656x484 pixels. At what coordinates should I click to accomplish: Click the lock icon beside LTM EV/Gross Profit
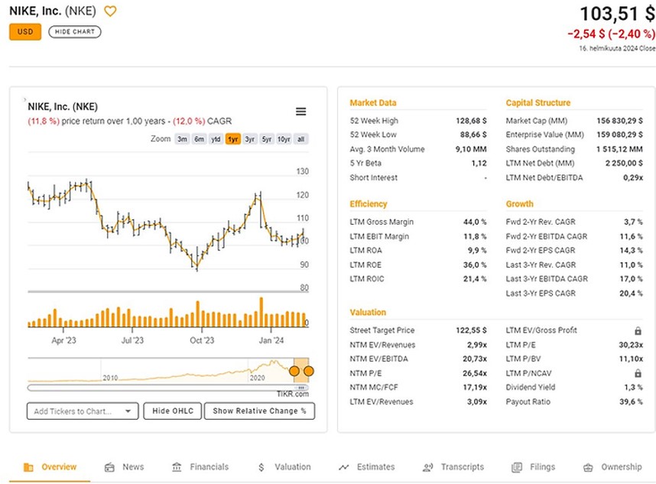[x=638, y=330]
